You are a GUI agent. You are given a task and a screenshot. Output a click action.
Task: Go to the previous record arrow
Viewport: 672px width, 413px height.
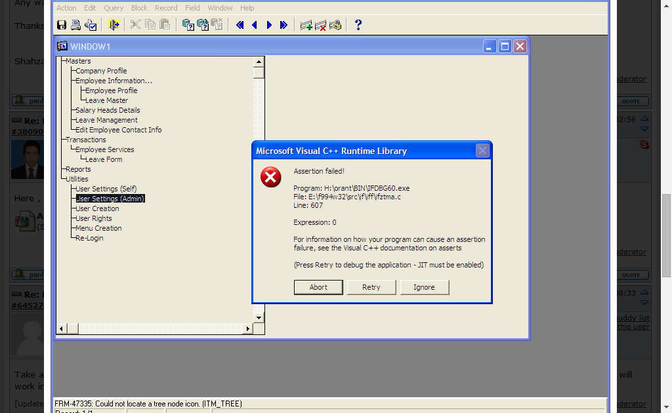[x=255, y=25]
